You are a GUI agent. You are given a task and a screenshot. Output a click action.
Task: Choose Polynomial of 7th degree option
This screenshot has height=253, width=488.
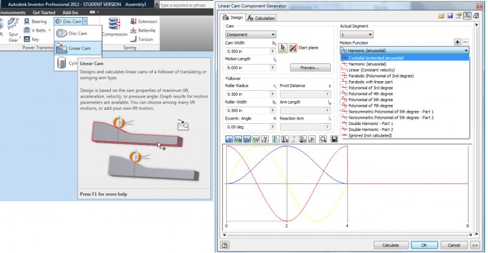pyautogui.click(x=404, y=106)
